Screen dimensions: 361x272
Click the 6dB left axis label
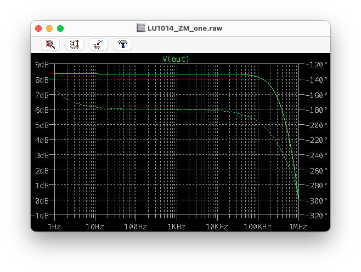pos(42,110)
